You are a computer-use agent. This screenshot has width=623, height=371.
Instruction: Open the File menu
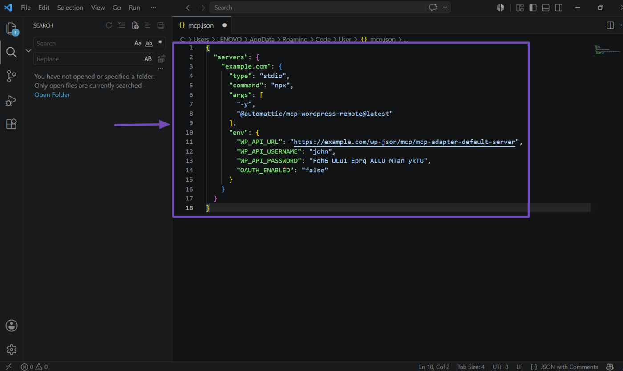pyautogui.click(x=26, y=8)
